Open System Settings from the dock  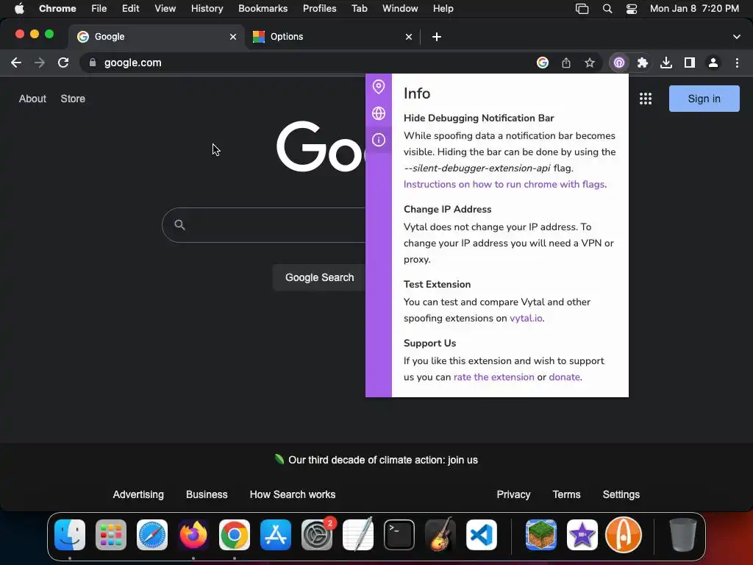tap(317, 535)
